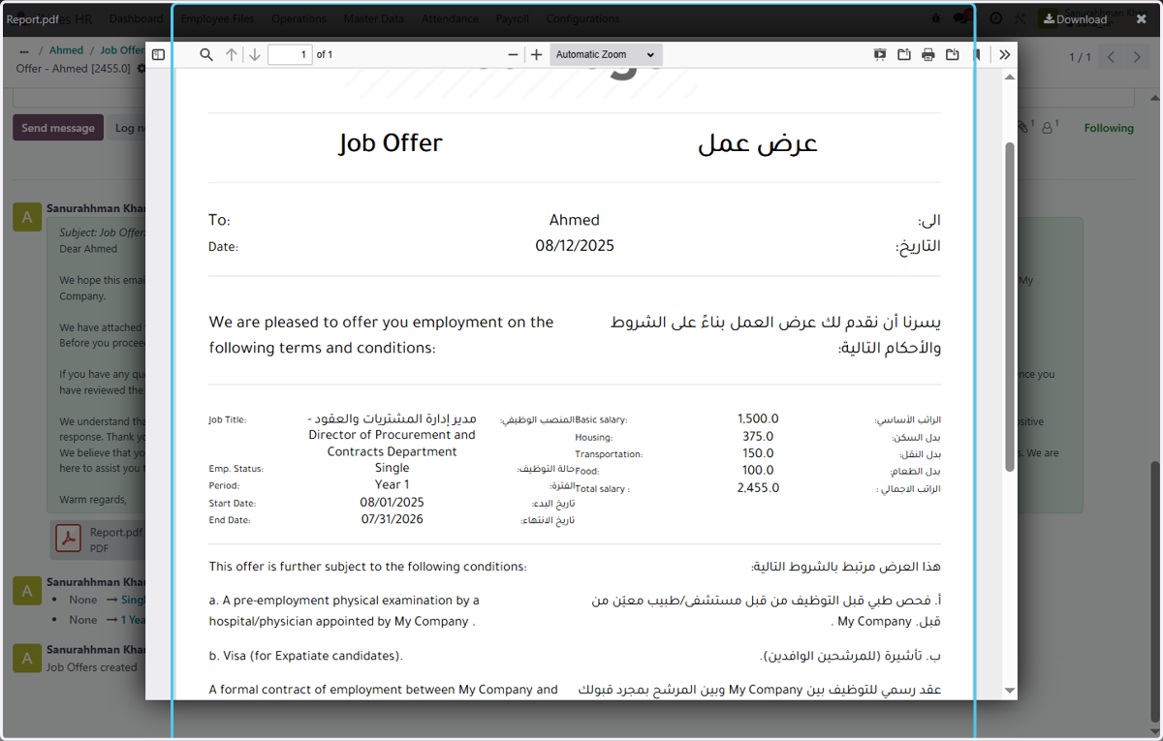Zoom in with the plus icon
The width and height of the screenshot is (1163, 741).
pos(536,55)
